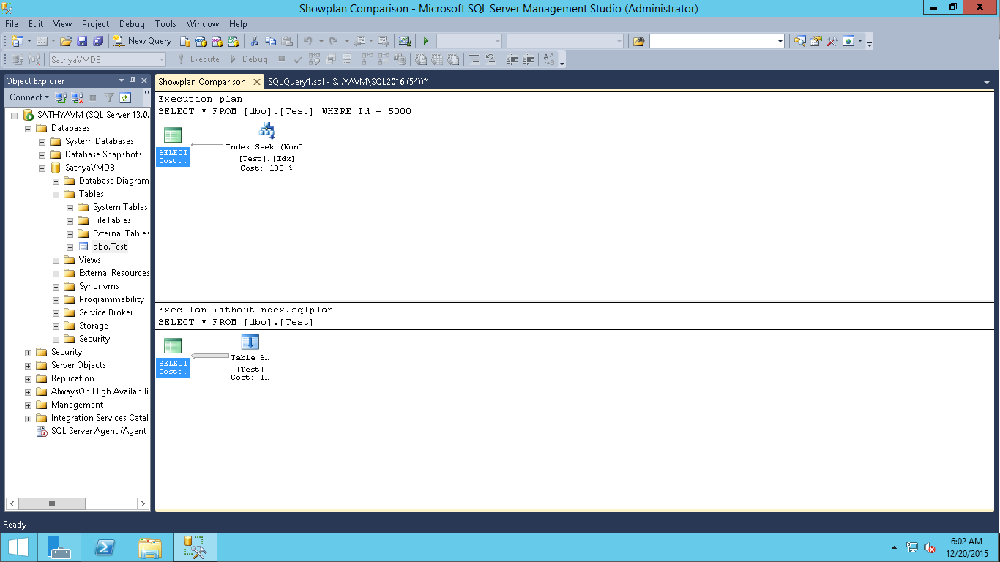Screen dimensions: 1000x562
Task: Click the Registered Servers toolbar icon
Action: [x=799, y=41]
